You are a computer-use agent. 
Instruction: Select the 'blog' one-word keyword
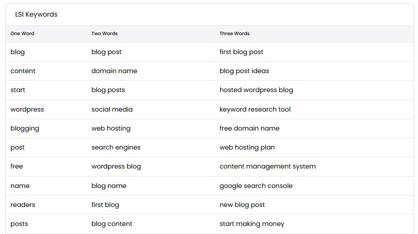tap(18, 52)
